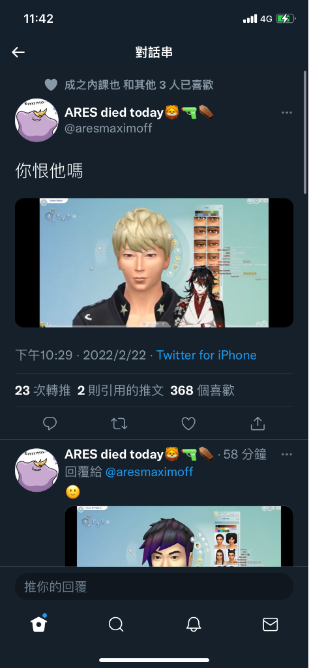Open Home tab in bottom bar
Viewport: 309px width, 668px height.
[38, 624]
